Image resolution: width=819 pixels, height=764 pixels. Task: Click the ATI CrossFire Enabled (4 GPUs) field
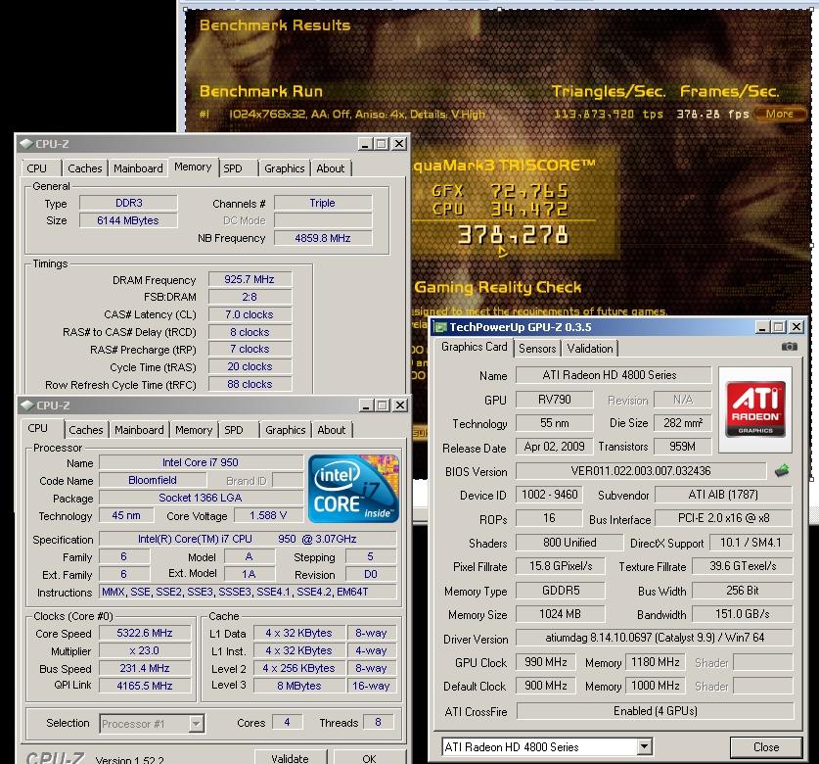point(655,711)
